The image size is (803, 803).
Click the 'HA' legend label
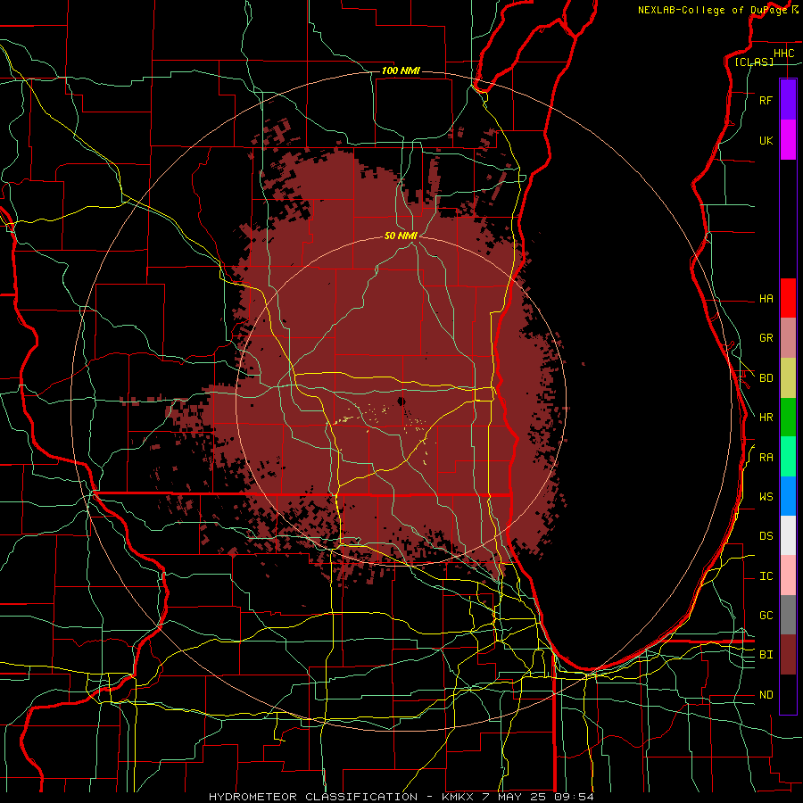(x=766, y=299)
